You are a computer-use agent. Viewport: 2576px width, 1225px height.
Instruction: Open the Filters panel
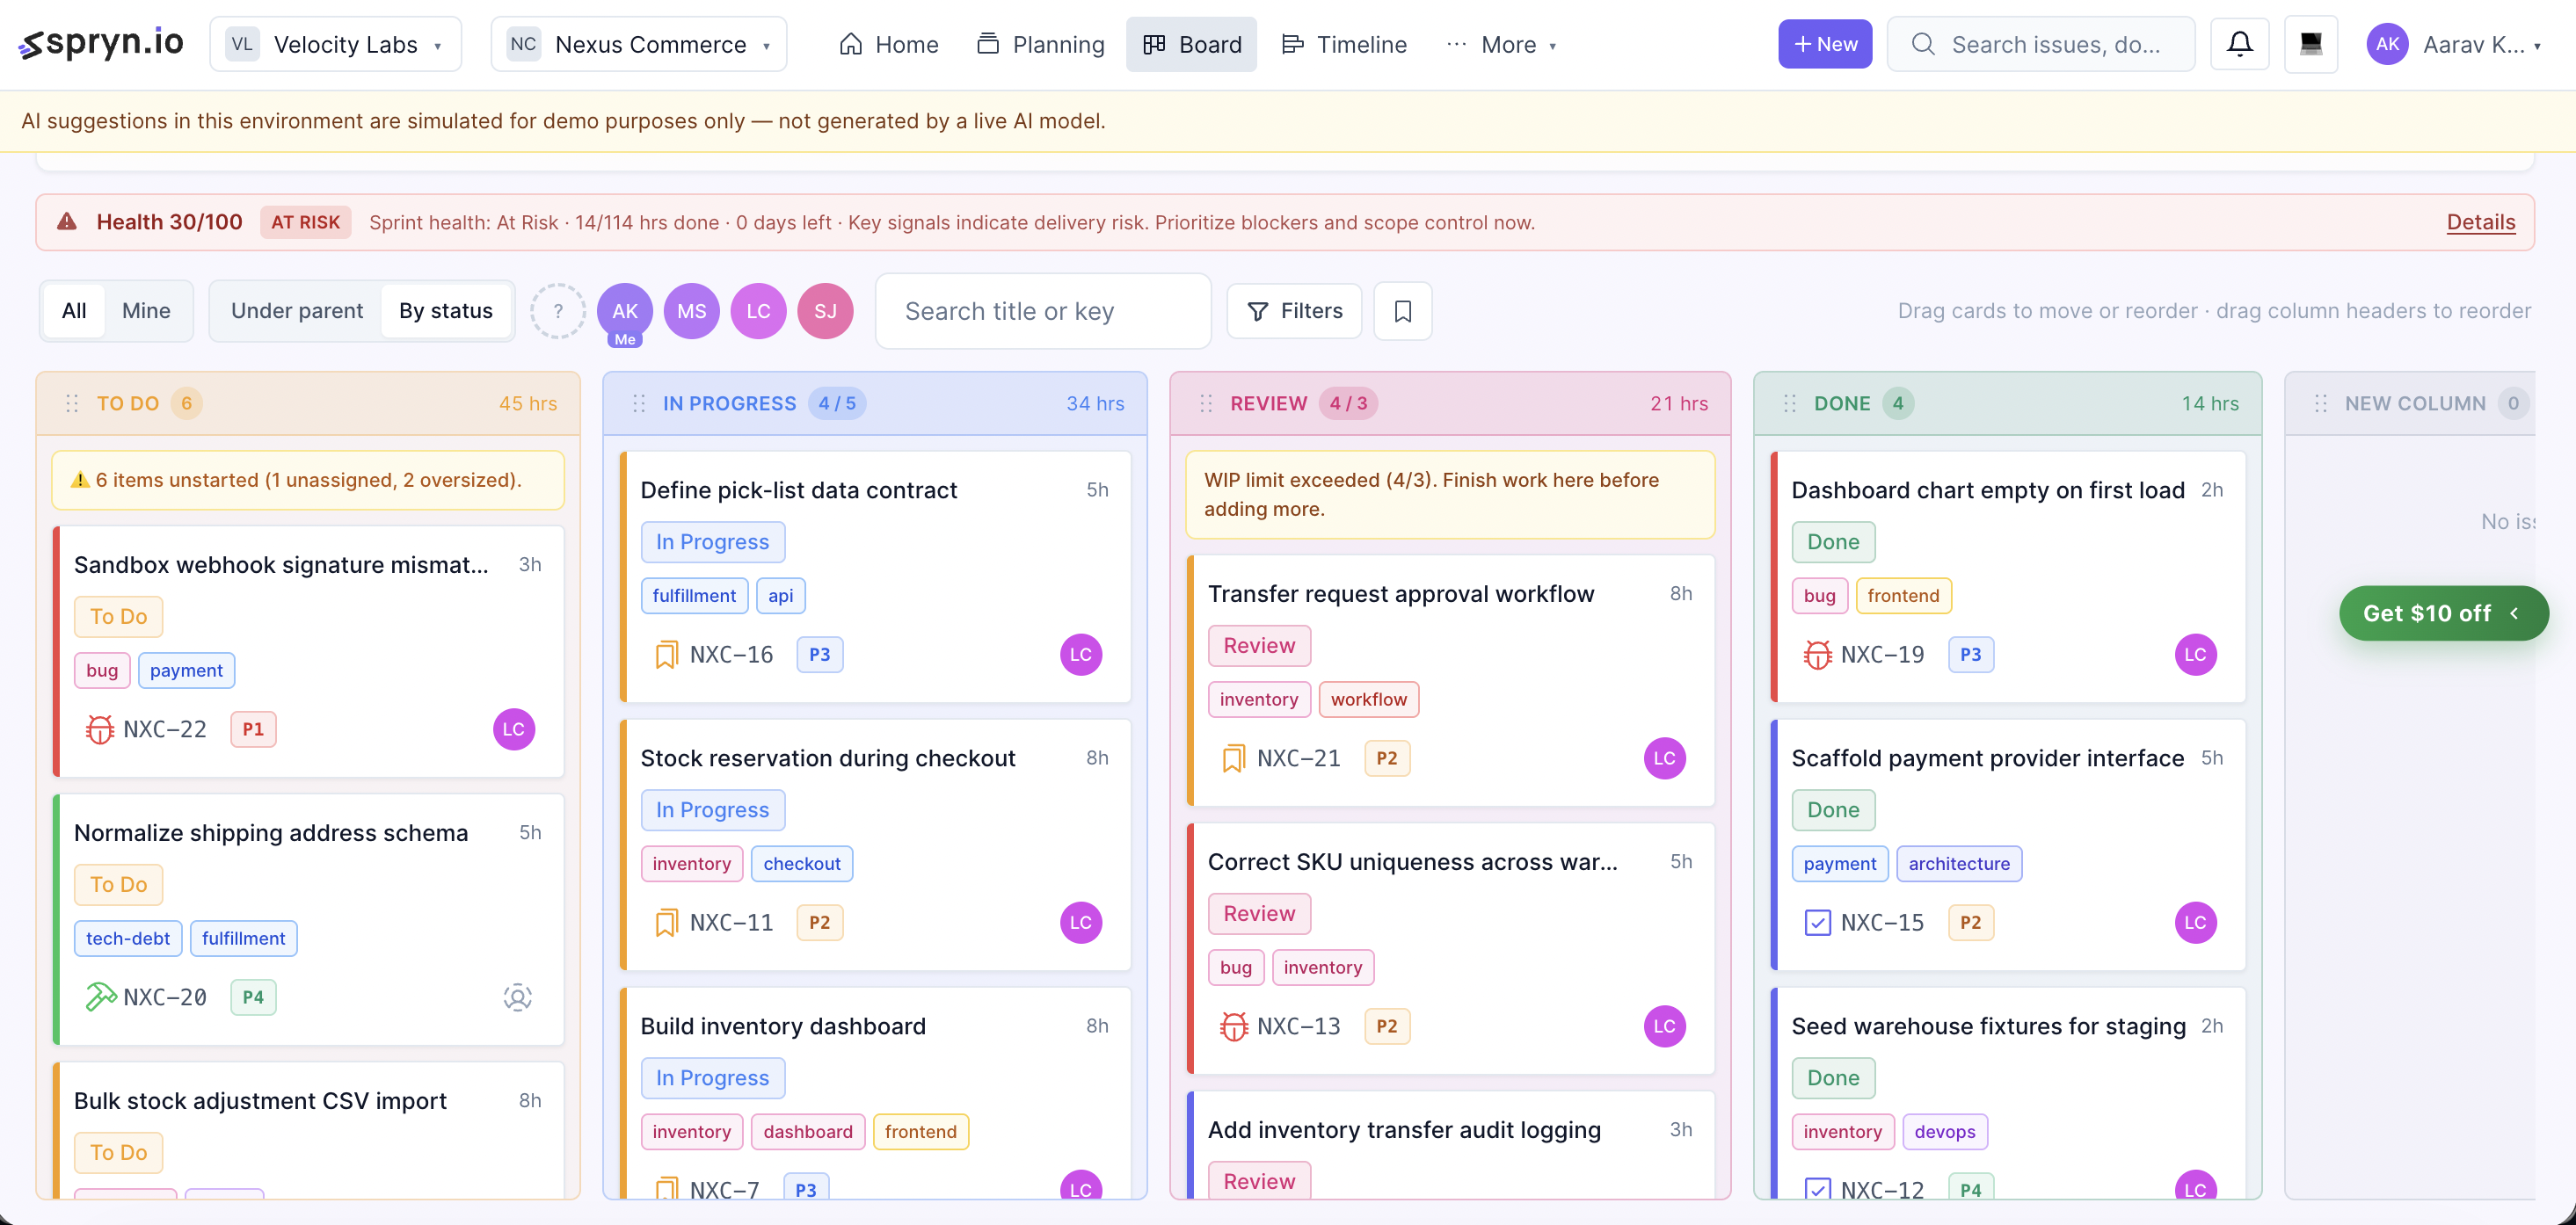coord(1295,311)
